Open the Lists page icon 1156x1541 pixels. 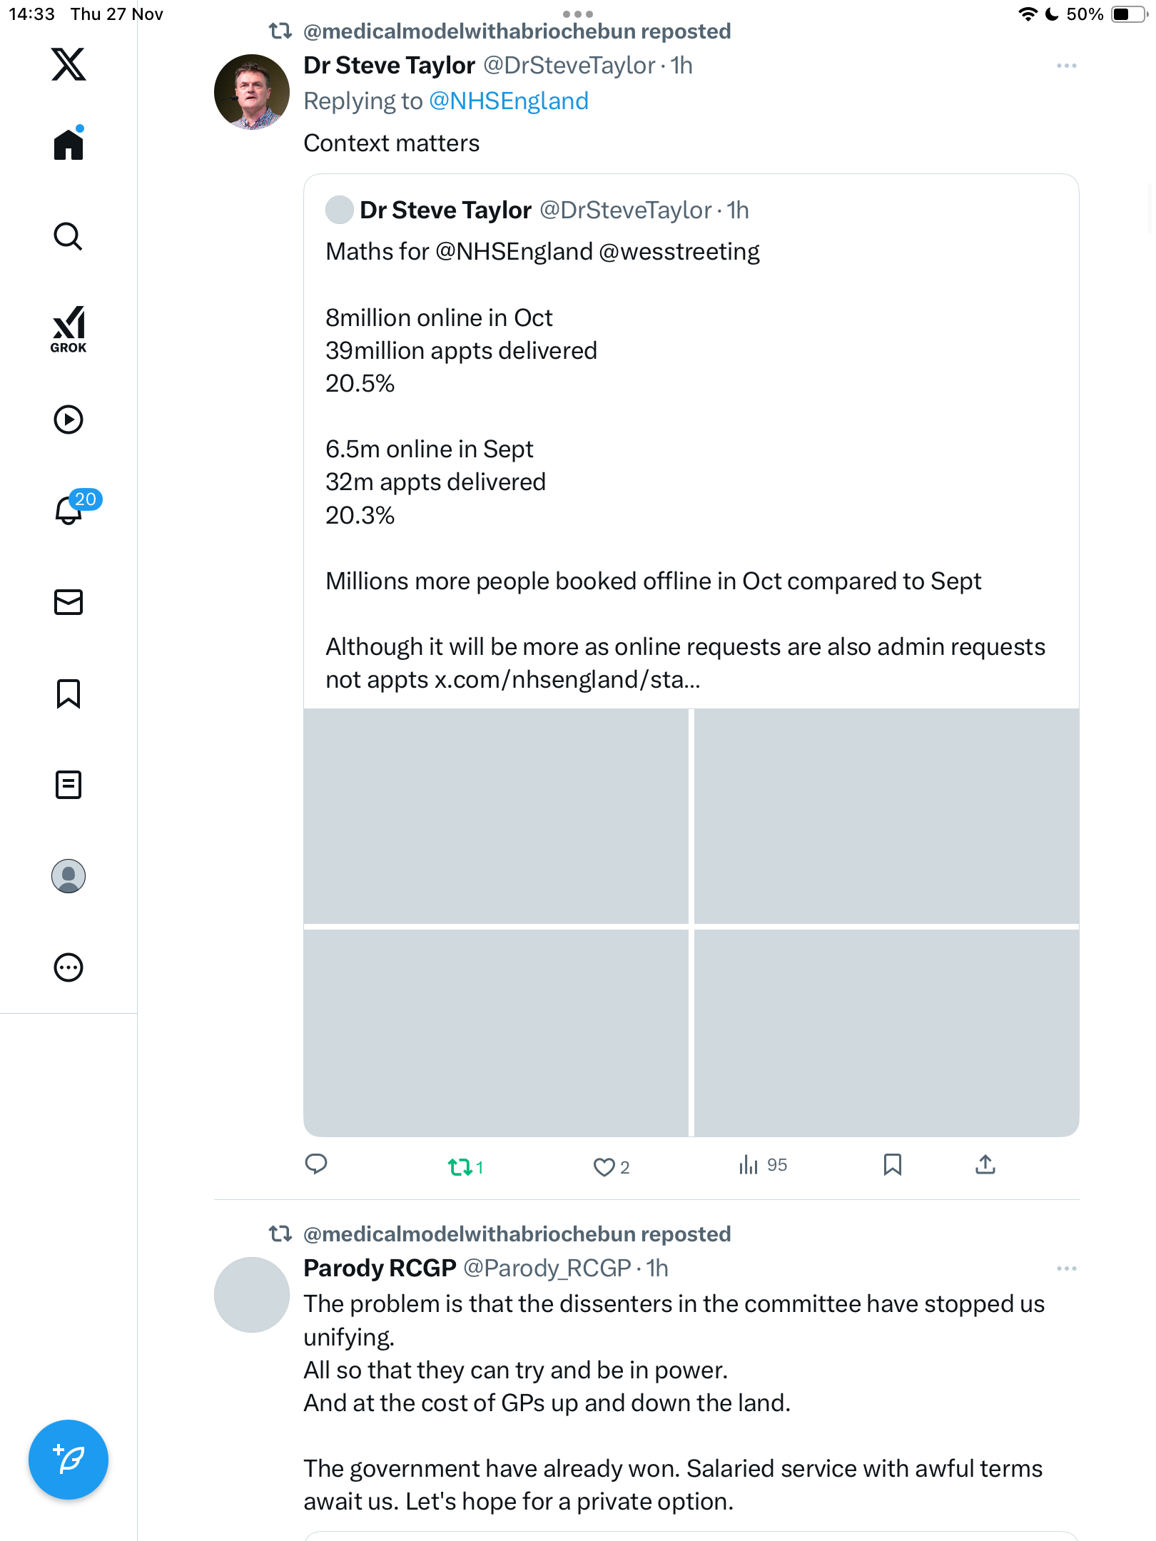[69, 785]
